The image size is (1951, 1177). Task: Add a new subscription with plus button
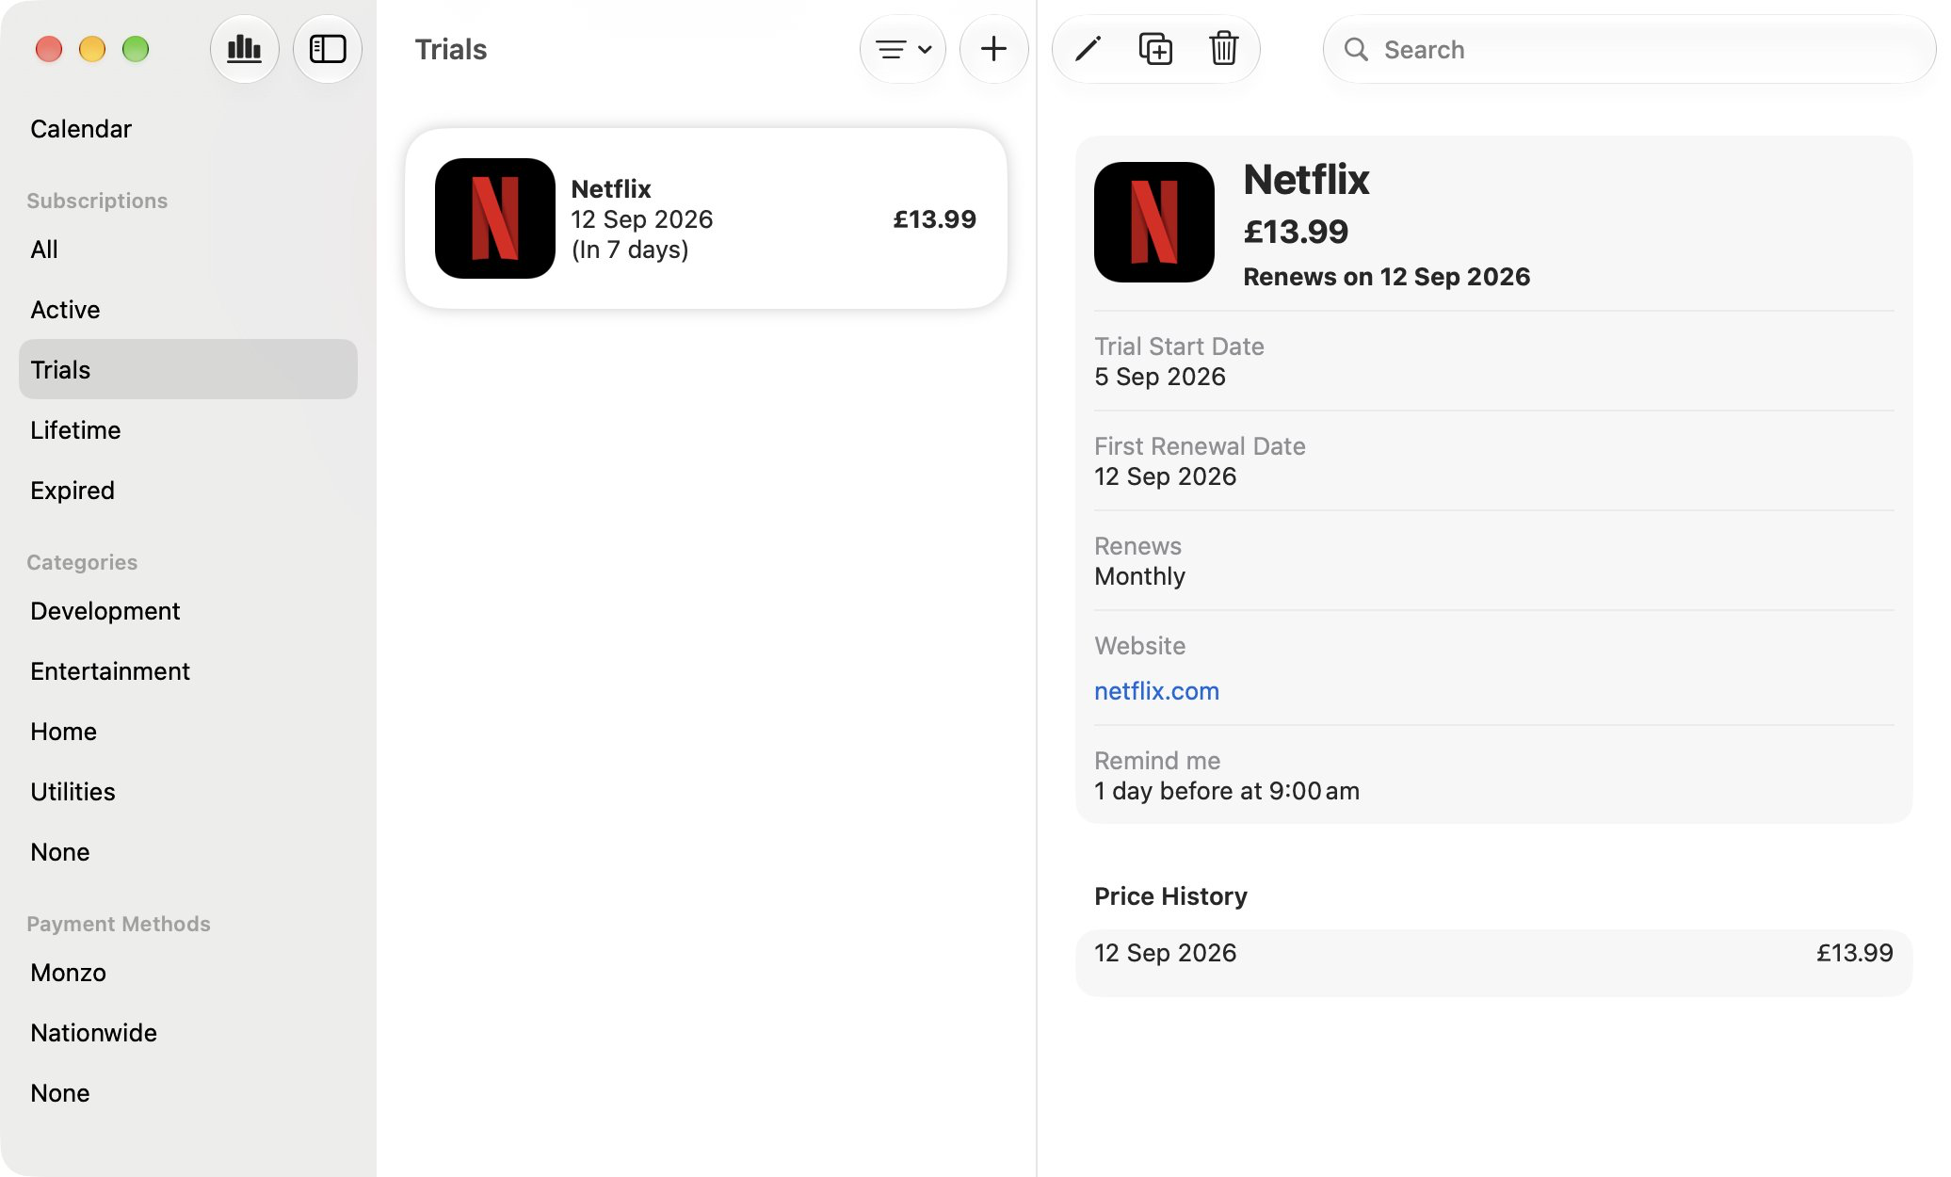click(x=993, y=49)
